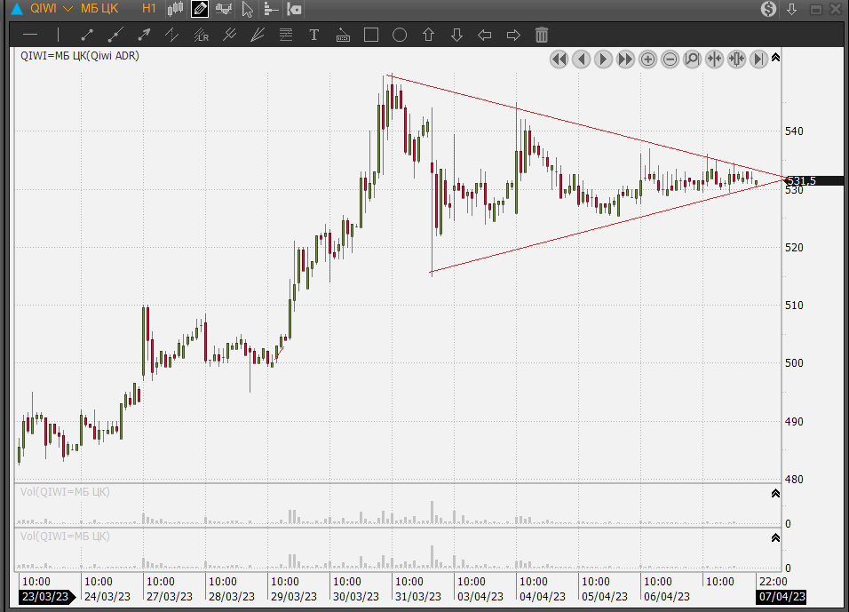849x612 pixels.
Task: Click the second Vol(QIWI=МБ ЦК) indicator label
Action: click(x=65, y=536)
